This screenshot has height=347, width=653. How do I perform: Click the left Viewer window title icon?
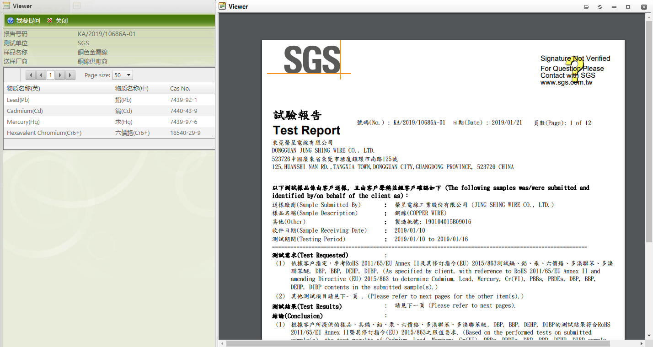6,6
